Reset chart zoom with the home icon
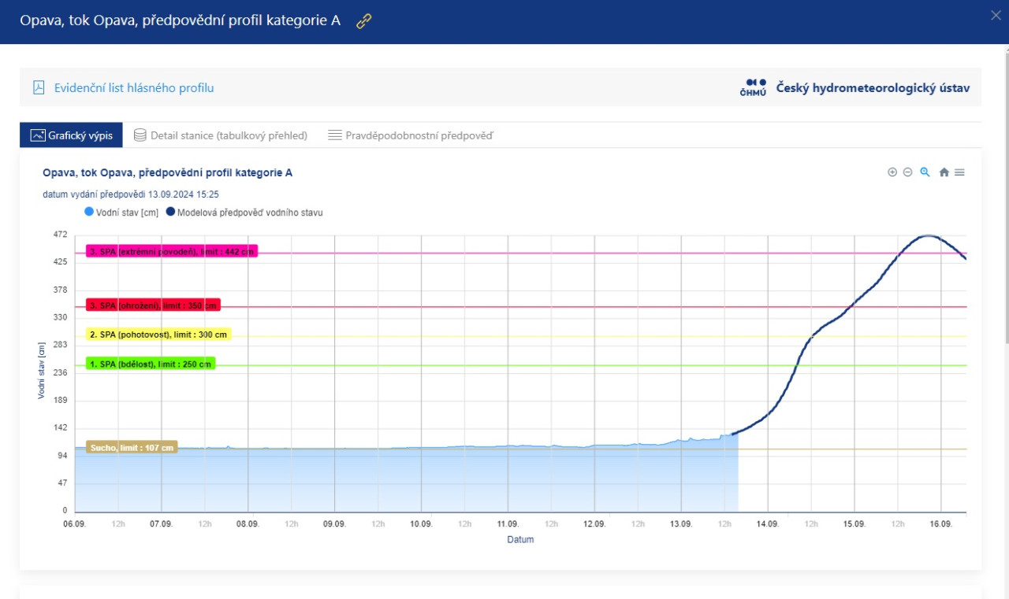1009x599 pixels. [944, 172]
